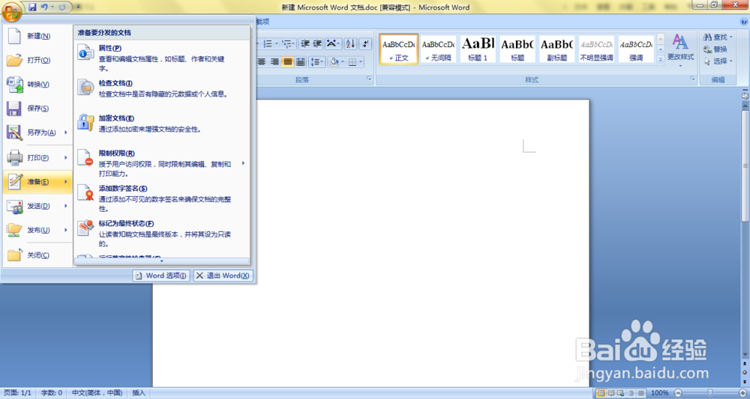The height and width of the screenshot is (399, 750).
Task: Click the Save icon in Quick Access toolbar
Action: coord(32,7)
